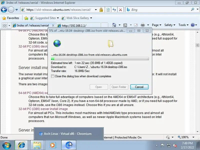Click the 100% zoom magnifier button
This screenshot has height=150, width=200.
tap(183, 137)
